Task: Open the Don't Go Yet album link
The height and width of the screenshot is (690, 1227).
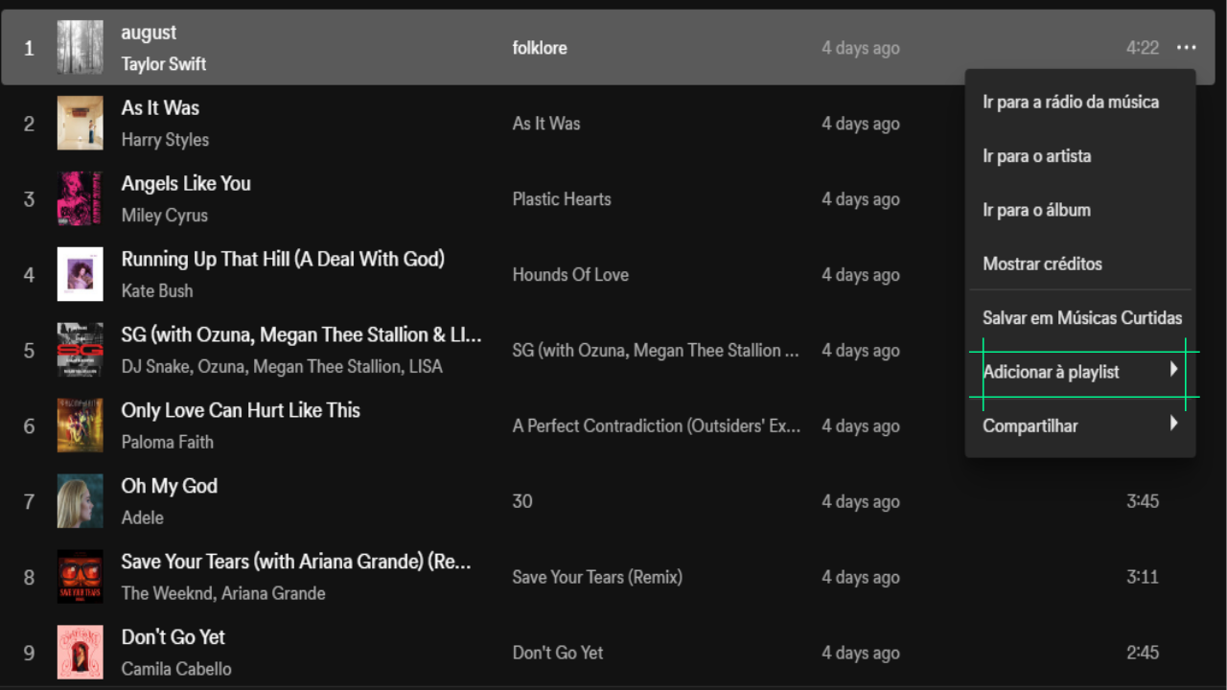Action: pos(558,653)
